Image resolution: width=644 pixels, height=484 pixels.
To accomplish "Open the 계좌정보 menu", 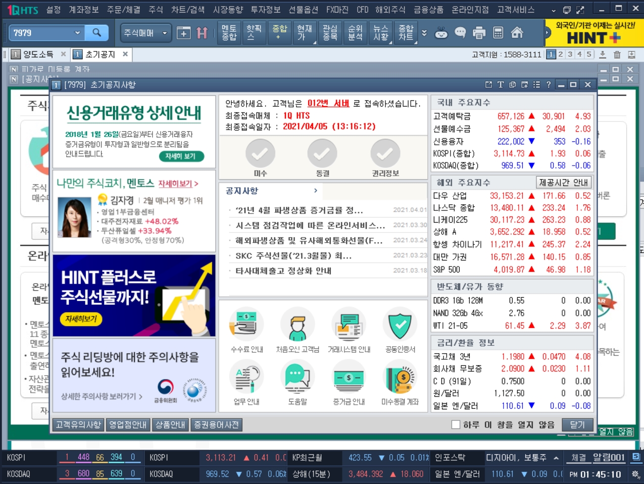I will click(x=84, y=10).
